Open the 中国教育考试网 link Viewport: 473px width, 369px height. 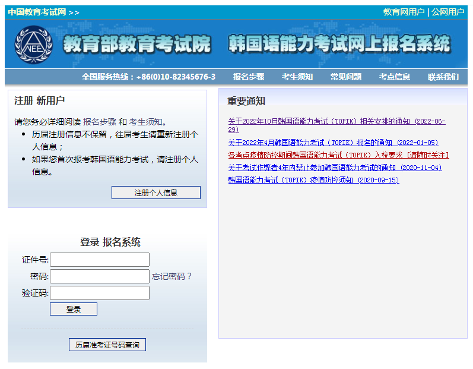pos(37,12)
